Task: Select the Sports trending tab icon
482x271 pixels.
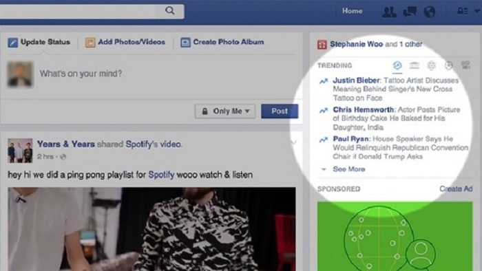Action: click(x=448, y=65)
